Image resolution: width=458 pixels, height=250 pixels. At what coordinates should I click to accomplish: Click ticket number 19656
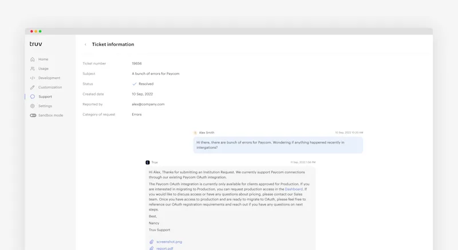[137, 64]
